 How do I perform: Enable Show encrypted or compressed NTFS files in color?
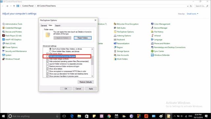[x=47, y=71]
